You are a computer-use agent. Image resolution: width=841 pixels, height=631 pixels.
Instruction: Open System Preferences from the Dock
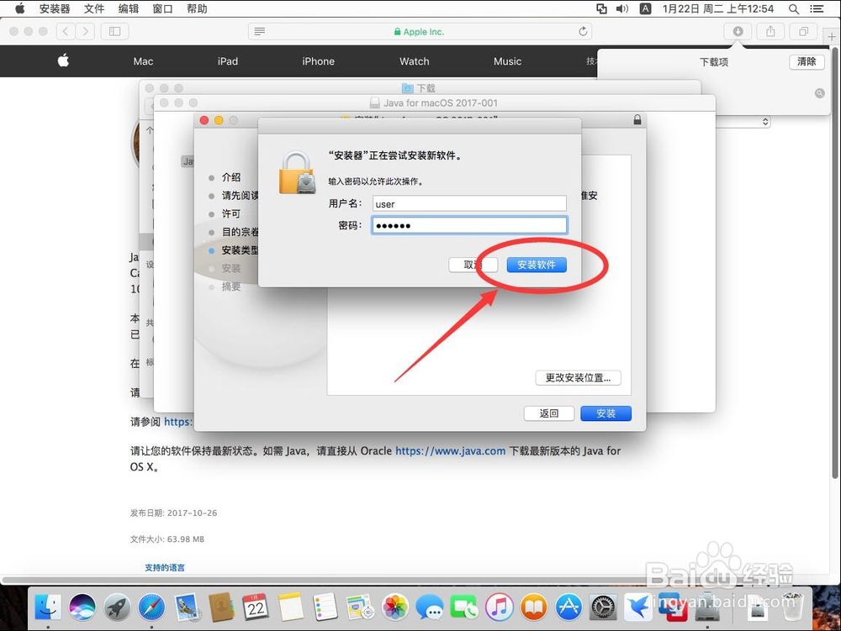tap(602, 607)
